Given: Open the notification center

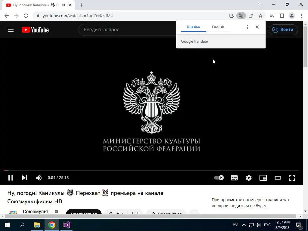Looking at the screenshot, I should click(x=299, y=225).
